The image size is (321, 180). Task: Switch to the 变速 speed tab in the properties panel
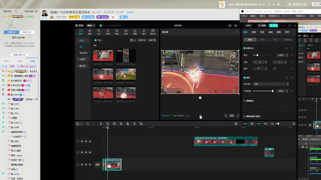(x=262, y=32)
